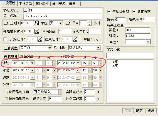Image resolution: width=158 pixels, height=116 pixels.
Task: Open the 单位 天 duration unit dropdown
Action: [x=61, y=23]
